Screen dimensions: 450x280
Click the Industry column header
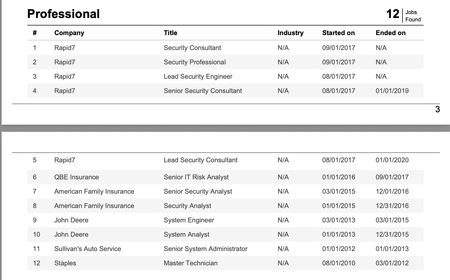pyautogui.click(x=290, y=33)
